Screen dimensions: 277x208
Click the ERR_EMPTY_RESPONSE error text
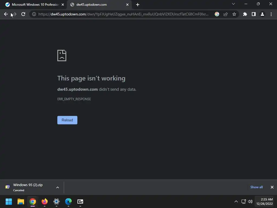click(x=74, y=99)
